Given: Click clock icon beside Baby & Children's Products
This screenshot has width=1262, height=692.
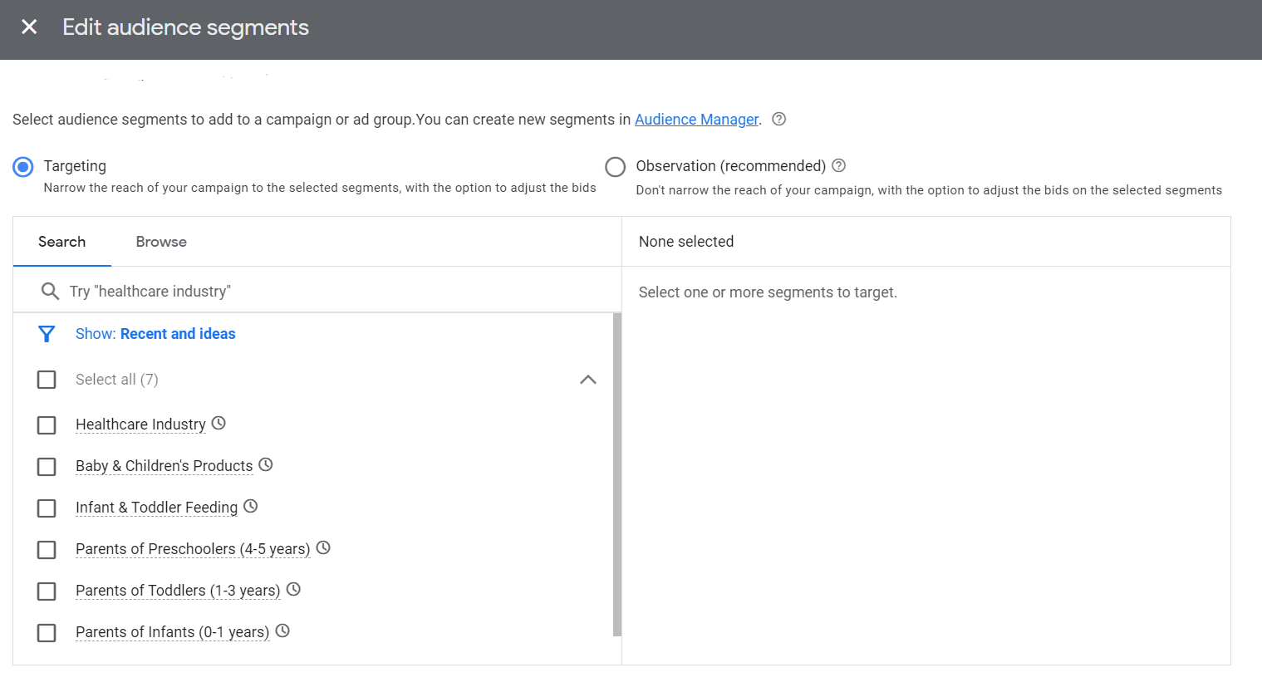Looking at the screenshot, I should (266, 464).
